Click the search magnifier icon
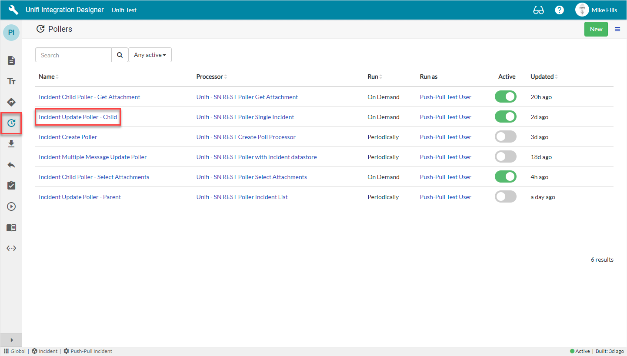The width and height of the screenshot is (627, 356). [x=120, y=55]
